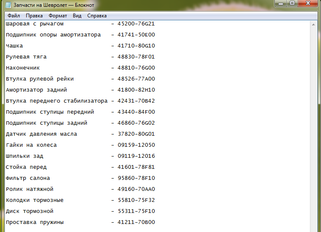The image size is (321, 232).
Task: Close the Блокнот window
Action: [308, 3]
